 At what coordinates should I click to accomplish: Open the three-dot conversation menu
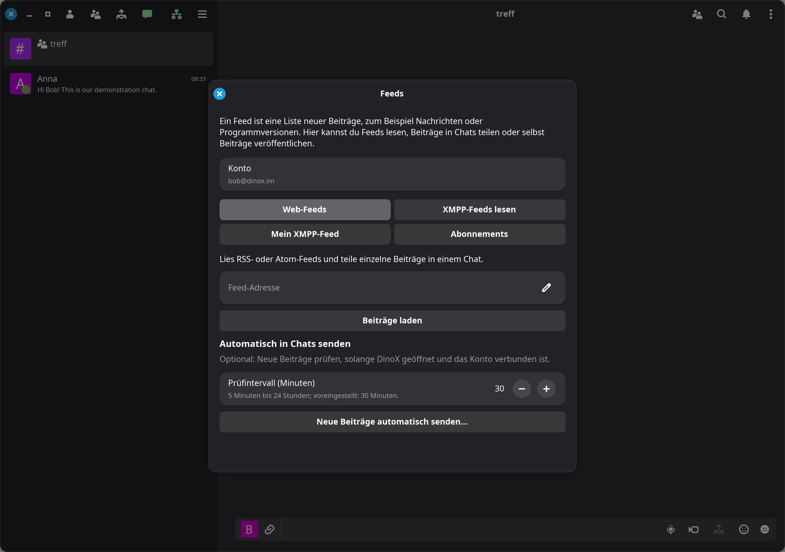click(771, 14)
